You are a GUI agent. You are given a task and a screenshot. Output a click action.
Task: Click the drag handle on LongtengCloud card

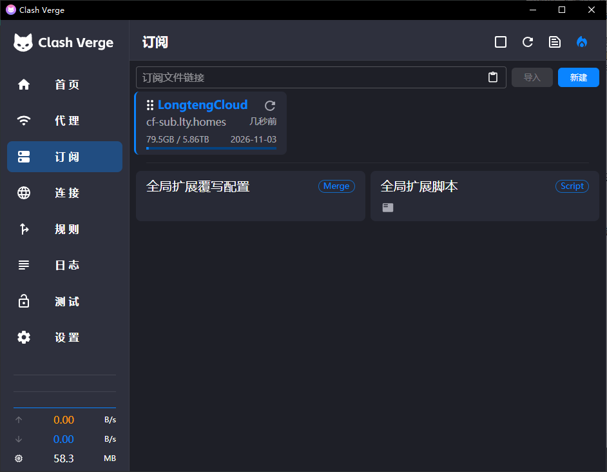(x=149, y=105)
